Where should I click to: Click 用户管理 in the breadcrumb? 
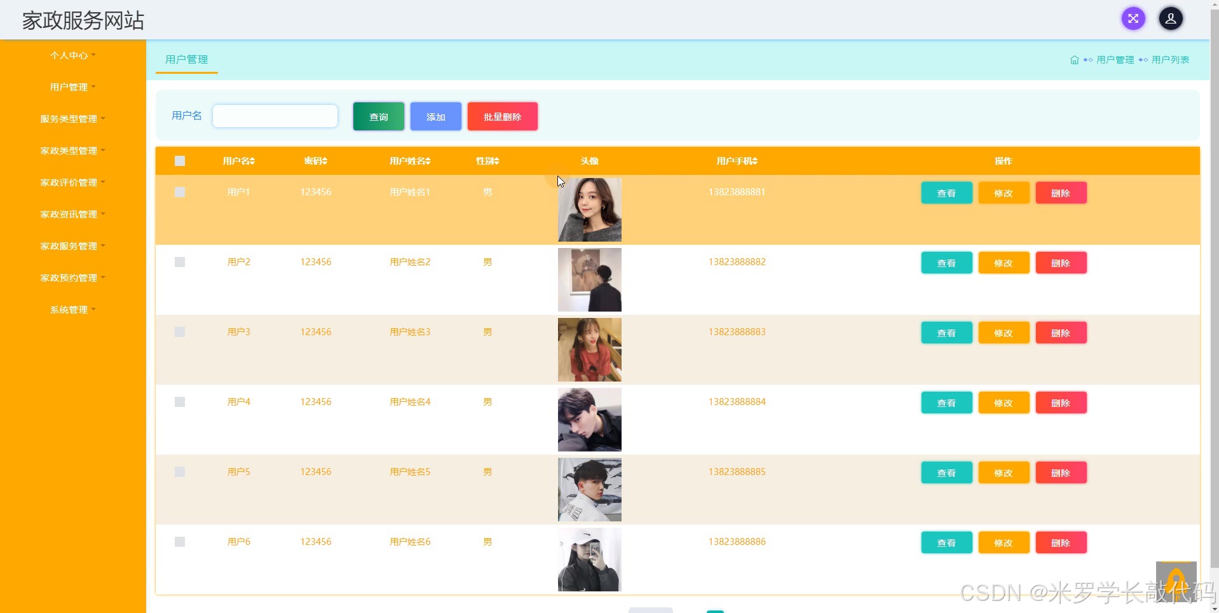point(1115,60)
